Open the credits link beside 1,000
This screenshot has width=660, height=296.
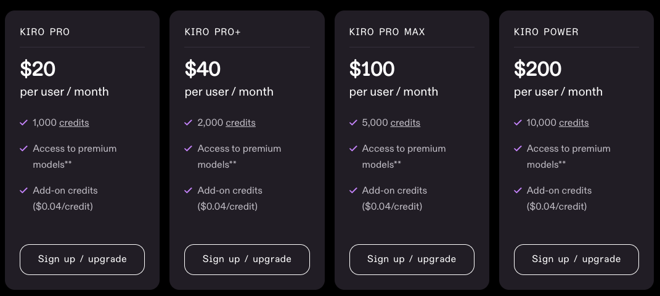[x=74, y=123]
